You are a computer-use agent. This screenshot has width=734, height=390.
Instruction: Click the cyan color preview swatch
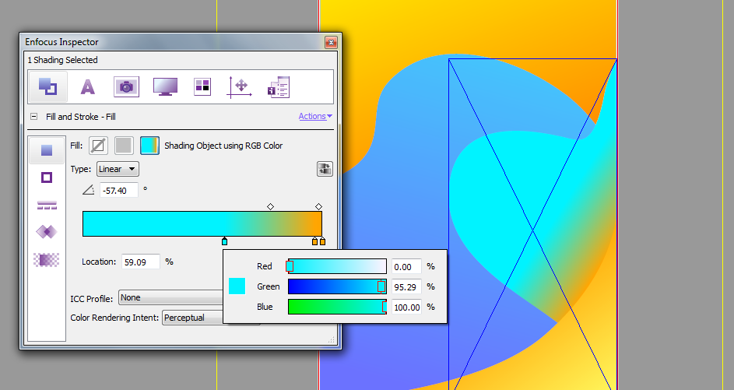[237, 286]
